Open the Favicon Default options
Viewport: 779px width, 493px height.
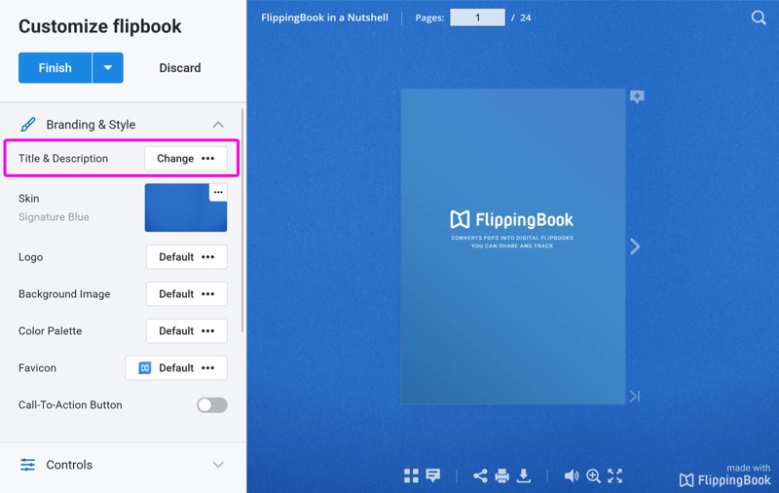click(x=176, y=367)
